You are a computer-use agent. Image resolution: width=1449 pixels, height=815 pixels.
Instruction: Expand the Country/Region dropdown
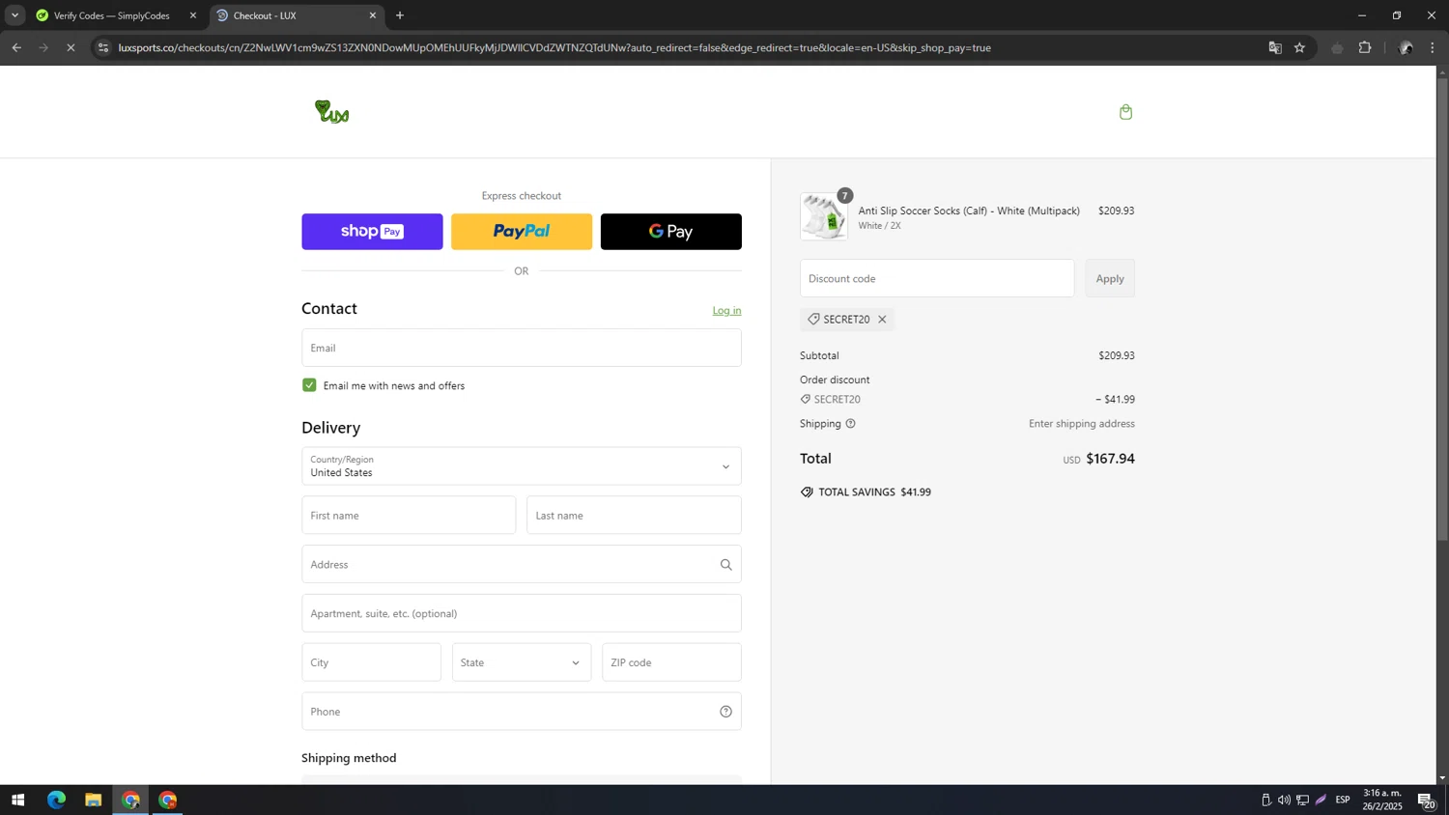521,466
